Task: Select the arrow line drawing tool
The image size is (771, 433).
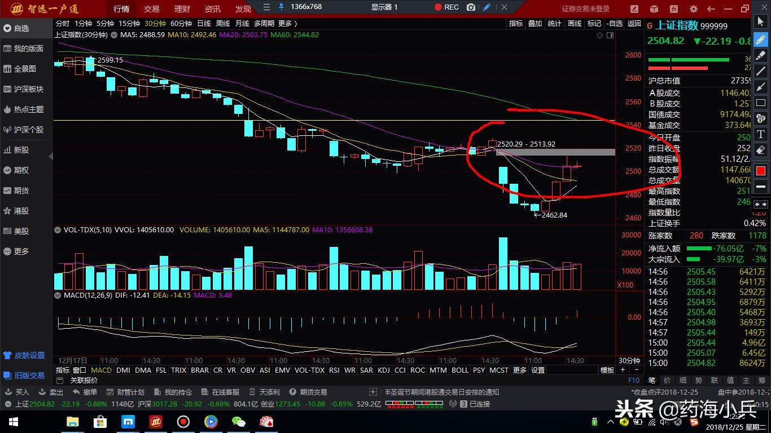Action: 761,87
